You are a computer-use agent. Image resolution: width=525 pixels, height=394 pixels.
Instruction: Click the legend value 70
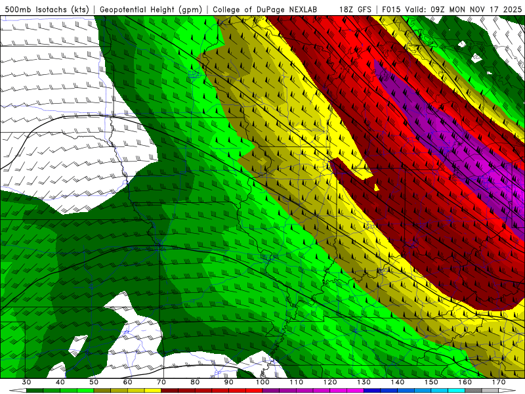[x=161, y=382]
